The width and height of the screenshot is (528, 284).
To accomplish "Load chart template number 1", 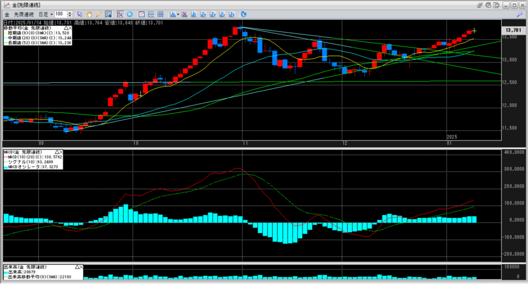I will (194, 14).
